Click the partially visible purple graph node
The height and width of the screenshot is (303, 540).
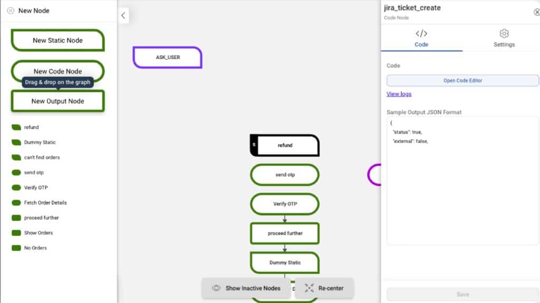[x=374, y=175]
